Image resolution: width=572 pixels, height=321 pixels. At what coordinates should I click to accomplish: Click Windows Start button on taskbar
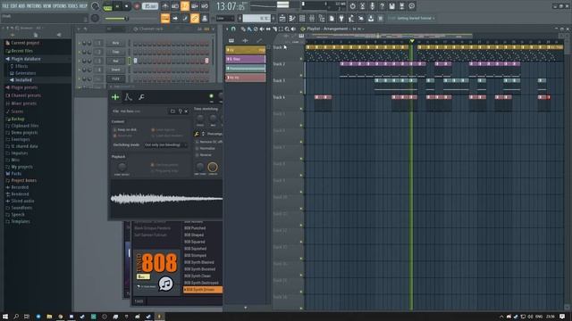5,317
